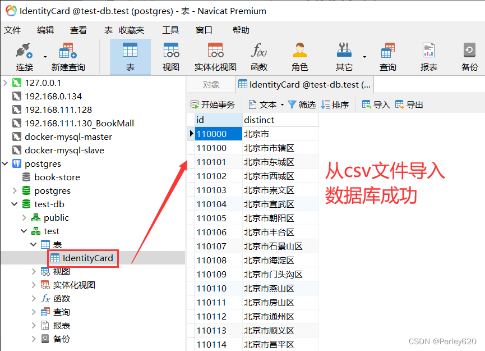Open the 编辑 menu
This screenshot has height=351, width=485.
tap(45, 30)
